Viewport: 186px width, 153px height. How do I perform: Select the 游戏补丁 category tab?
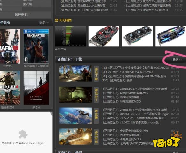tap(96, 95)
